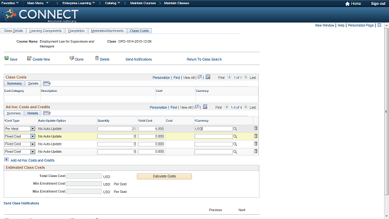Image resolution: width=389 pixels, height=219 pixels.
Task: Click the Per Meal quantity field
Action: click(117, 128)
